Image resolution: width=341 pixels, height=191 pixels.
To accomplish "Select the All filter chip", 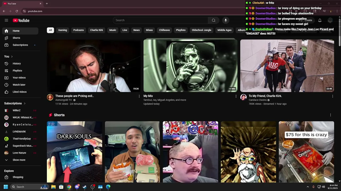I will point(50,30).
